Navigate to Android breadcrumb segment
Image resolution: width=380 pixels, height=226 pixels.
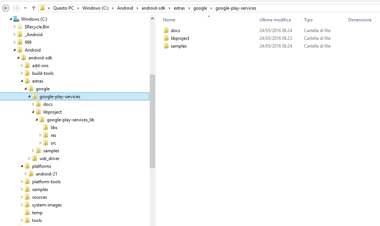point(125,8)
